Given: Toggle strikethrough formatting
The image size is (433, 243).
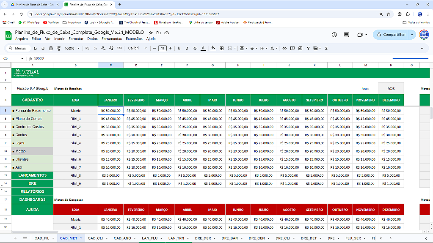Looking at the screenshot, I should tap(195, 48).
